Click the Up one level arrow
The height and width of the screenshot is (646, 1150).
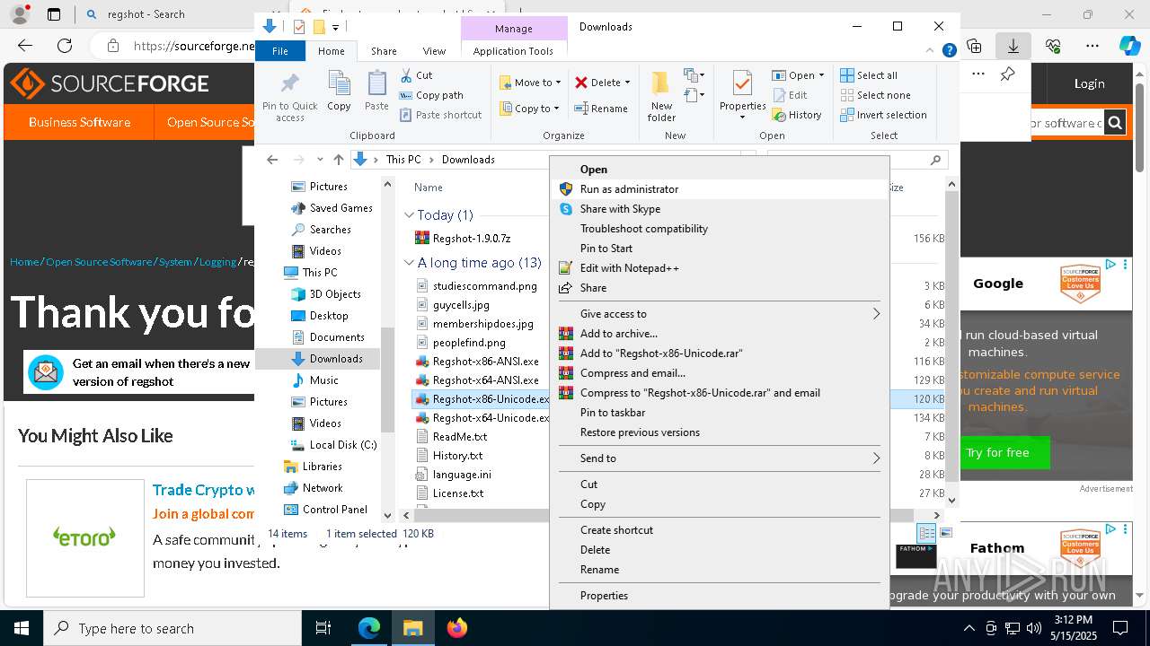pyautogui.click(x=338, y=160)
